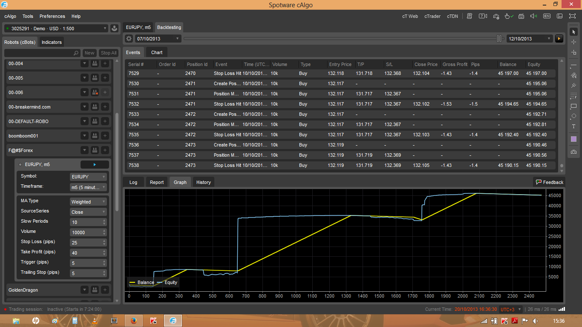
Task: Open the hotkeys keyboard icon
Action: (521, 16)
